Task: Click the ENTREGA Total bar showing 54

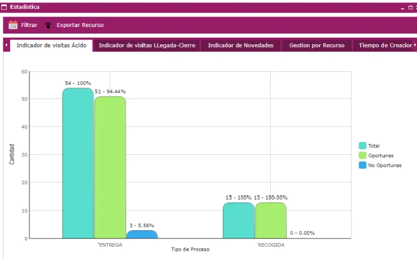Action: pyautogui.click(x=78, y=163)
